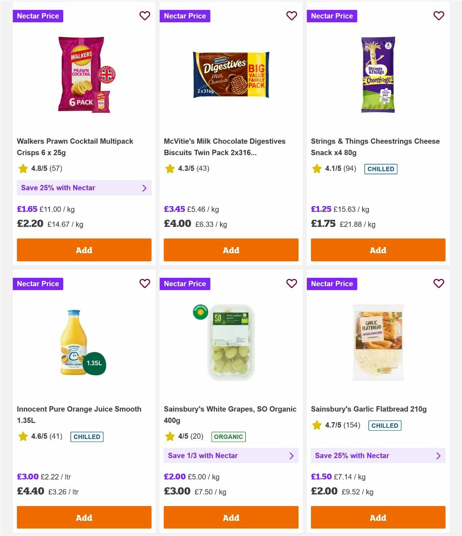
Task: Click the Nectar Price badge on Cheestrings
Action: [332, 16]
